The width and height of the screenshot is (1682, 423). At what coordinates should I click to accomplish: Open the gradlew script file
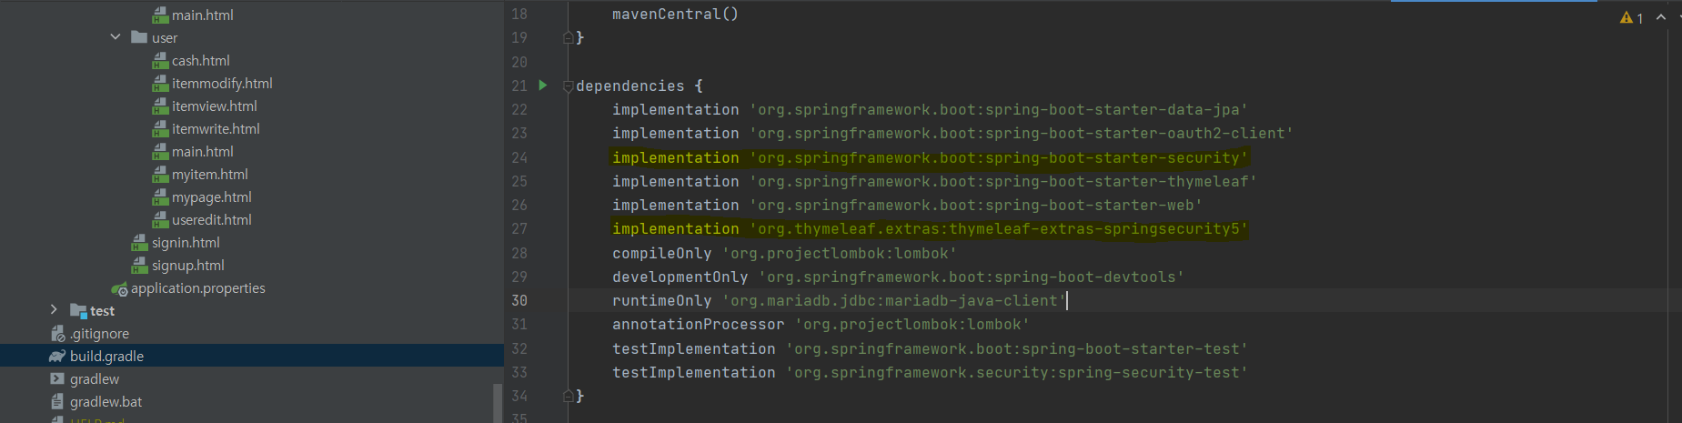point(94,378)
